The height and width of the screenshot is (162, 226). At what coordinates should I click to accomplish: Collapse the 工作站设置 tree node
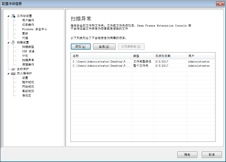(9, 16)
